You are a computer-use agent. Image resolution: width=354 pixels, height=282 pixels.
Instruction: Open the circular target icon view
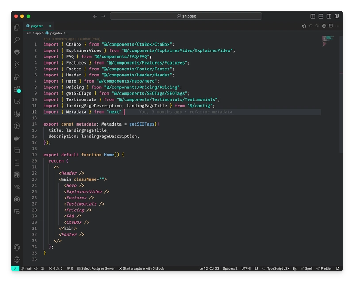(x=17, y=199)
